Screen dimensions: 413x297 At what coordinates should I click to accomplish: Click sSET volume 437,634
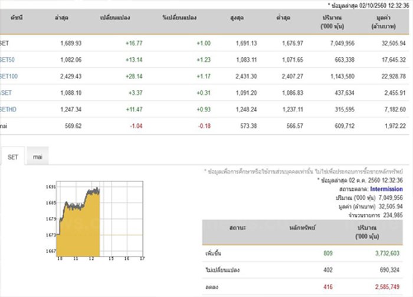click(345, 93)
